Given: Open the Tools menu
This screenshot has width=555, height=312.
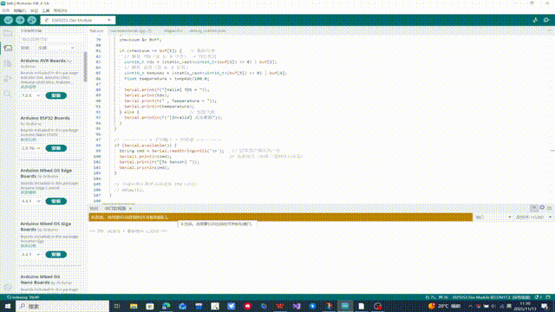Looking at the screenshot, I should (46, 10).
